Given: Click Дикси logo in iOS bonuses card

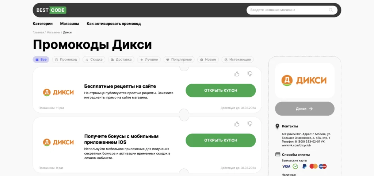Looking at the screenshot, I should pyautogui.click(x=58, y=142).
